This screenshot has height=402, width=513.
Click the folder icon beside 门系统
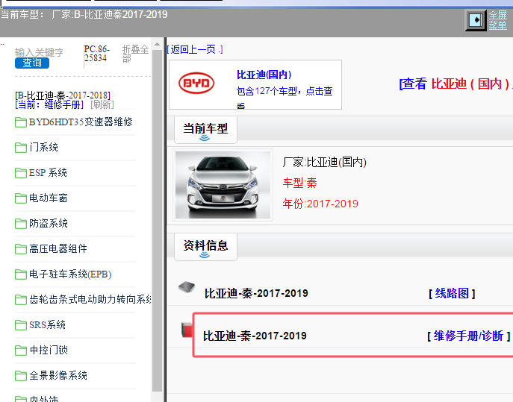(21, 148)
